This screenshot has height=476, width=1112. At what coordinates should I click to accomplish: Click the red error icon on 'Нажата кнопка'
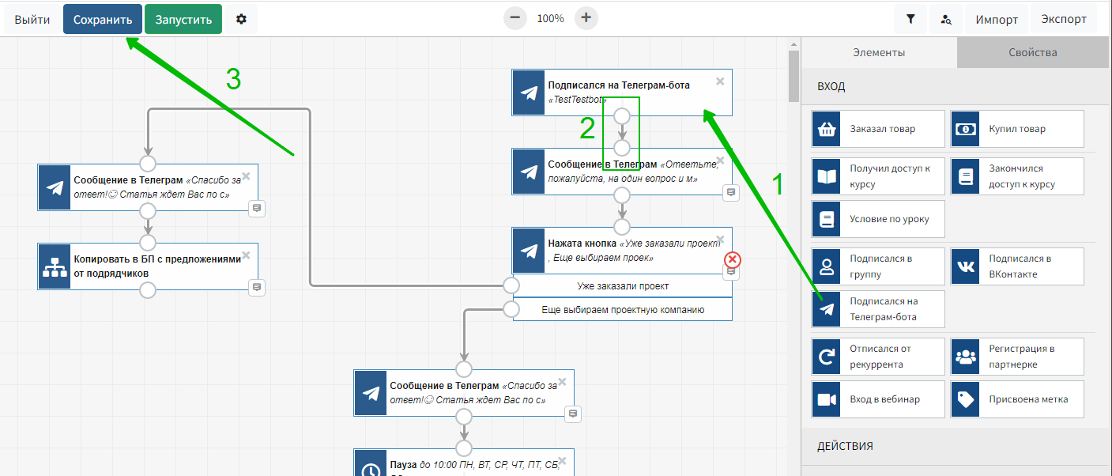pos(733,259)
